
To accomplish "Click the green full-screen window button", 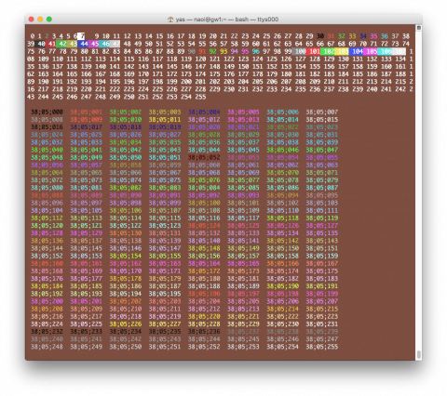I will point(49,20).
